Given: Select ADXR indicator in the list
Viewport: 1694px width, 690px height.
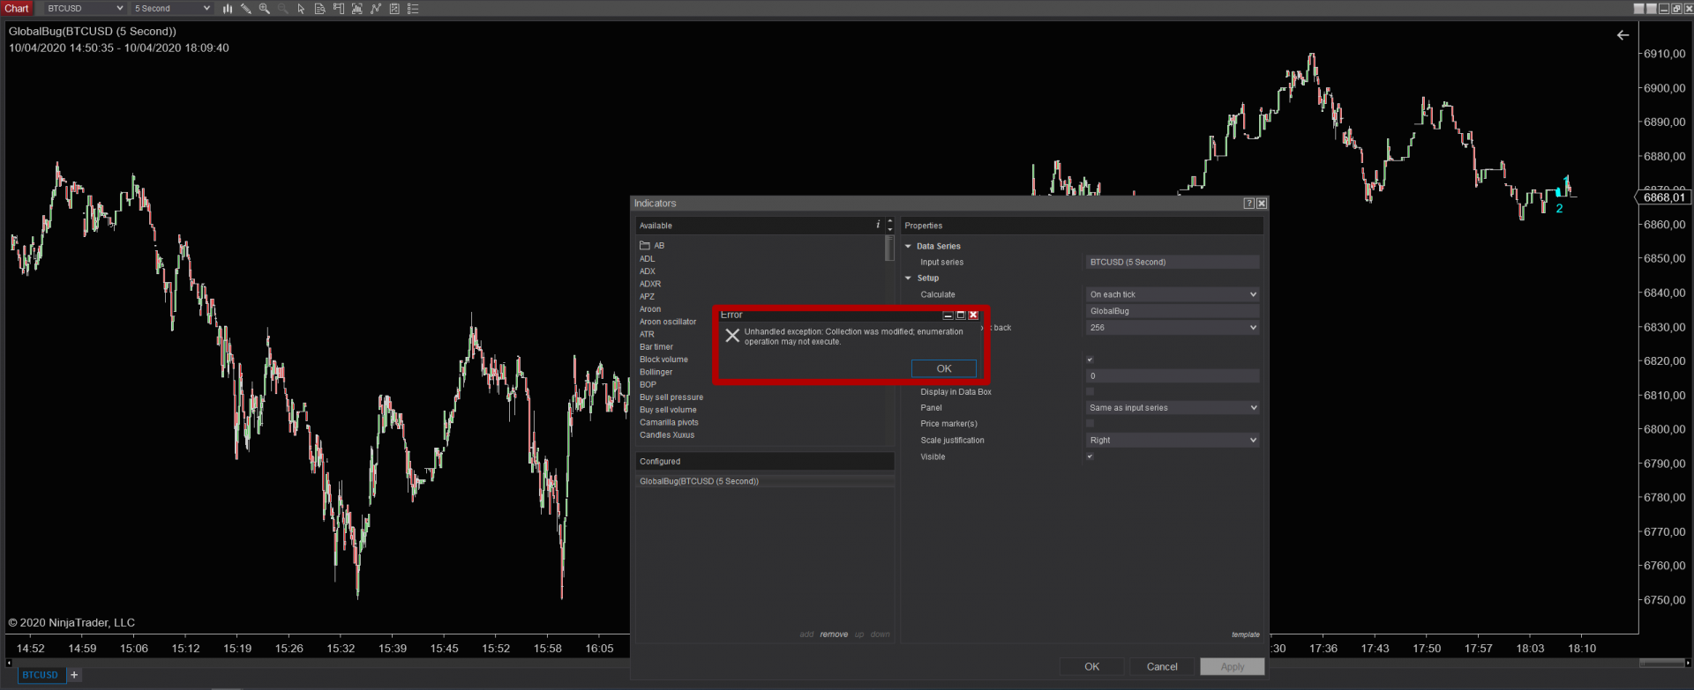Looking at the screenshot, I should tap(650, 284).
